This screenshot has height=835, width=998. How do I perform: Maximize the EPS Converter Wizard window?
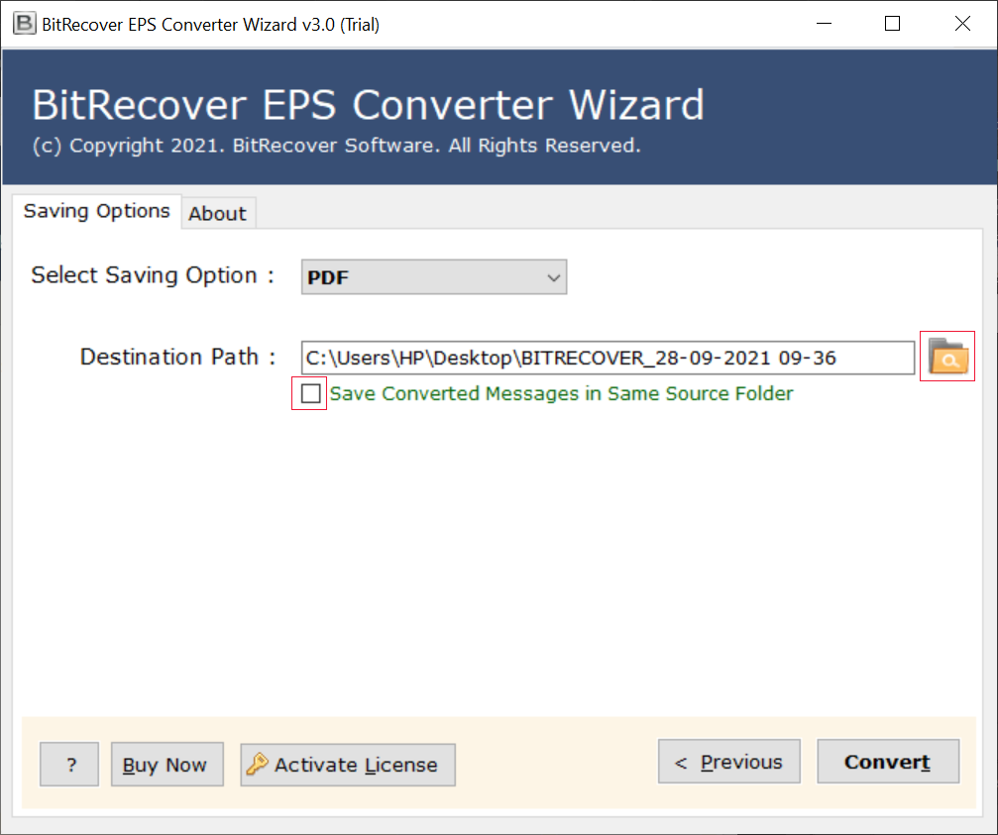892,24
